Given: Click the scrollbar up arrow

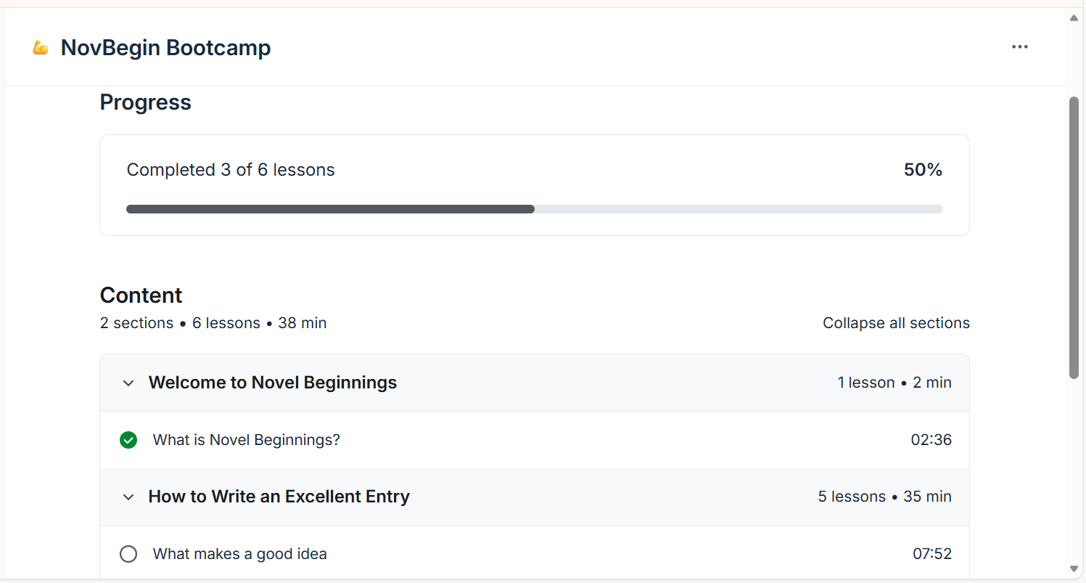Looking at the screenshot, I should point(1074,18).
